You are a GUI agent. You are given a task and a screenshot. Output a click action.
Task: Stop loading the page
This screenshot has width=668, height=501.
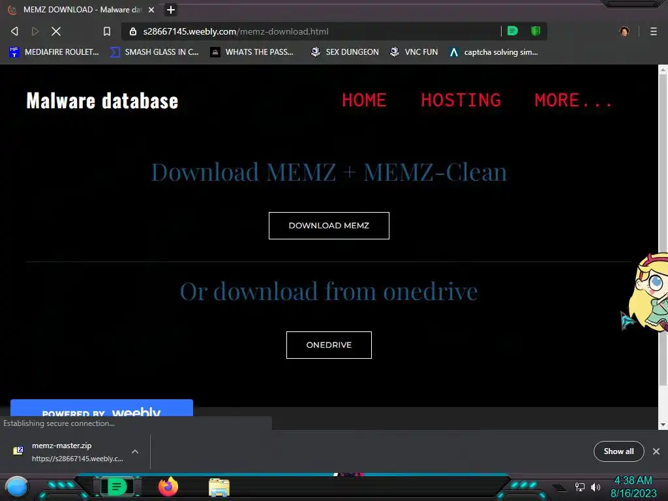pyautogui.click(x=56, y=31)
